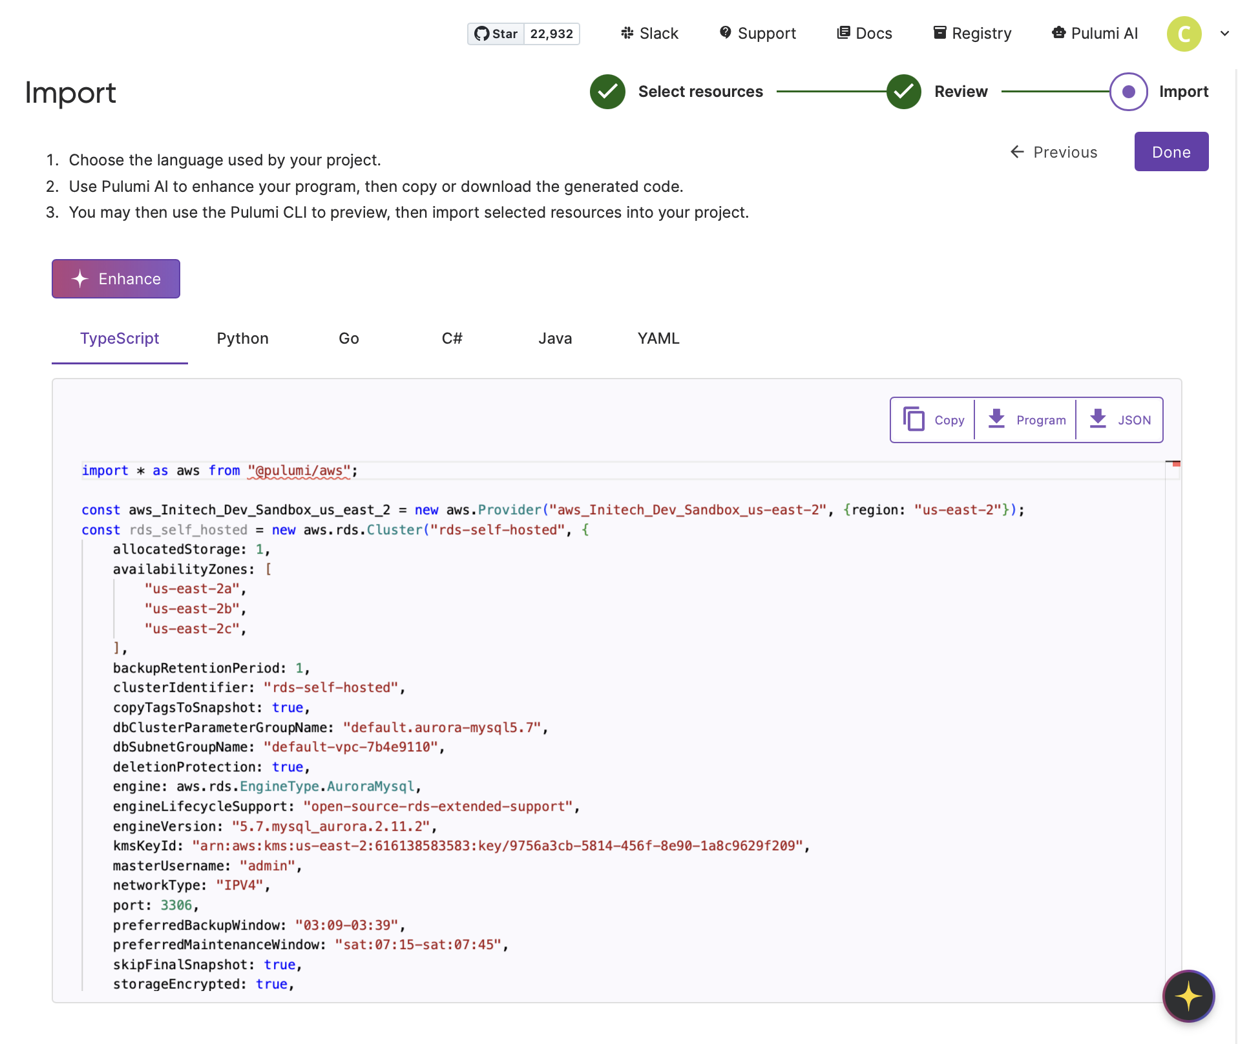The width and height of the screenshot is (1238, 1044).
Task: Select the YAML language tab
Action: 658,339
